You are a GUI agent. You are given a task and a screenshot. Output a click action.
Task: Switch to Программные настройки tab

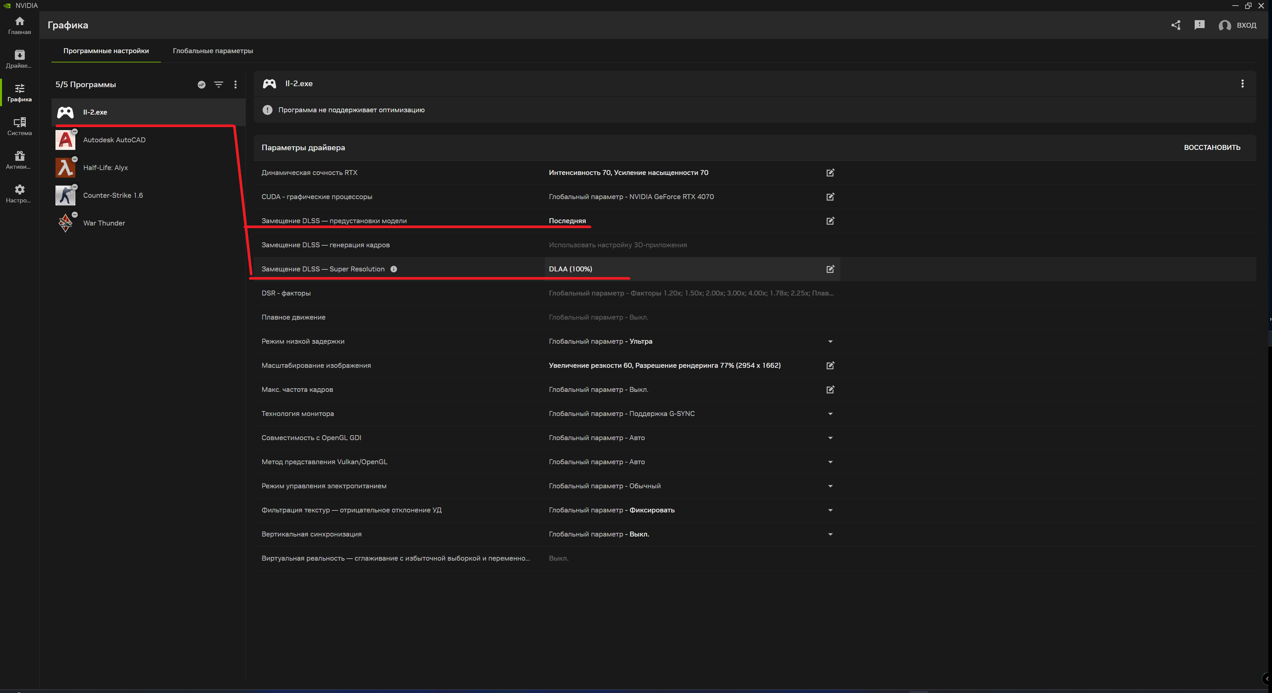106,51
